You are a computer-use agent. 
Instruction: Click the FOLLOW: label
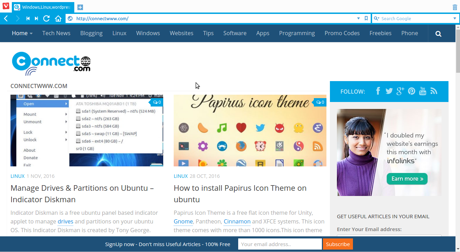point(353,92)
